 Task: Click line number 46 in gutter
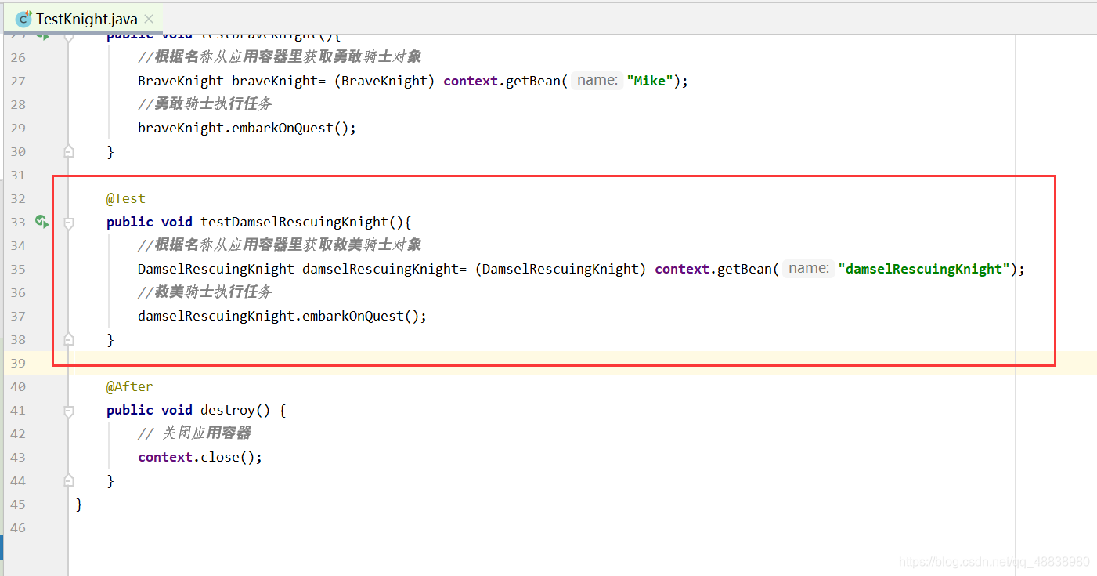(17, 527)
